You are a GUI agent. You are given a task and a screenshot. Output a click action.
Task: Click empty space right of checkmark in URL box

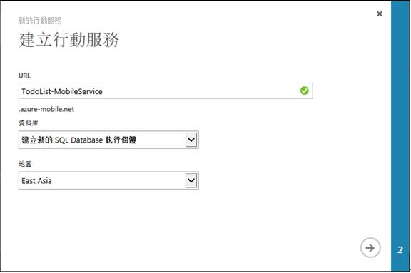tap(311, 91)
